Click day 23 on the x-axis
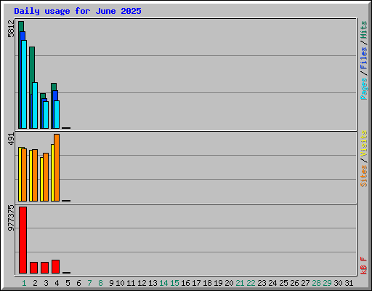 click(x=262, y=283)
